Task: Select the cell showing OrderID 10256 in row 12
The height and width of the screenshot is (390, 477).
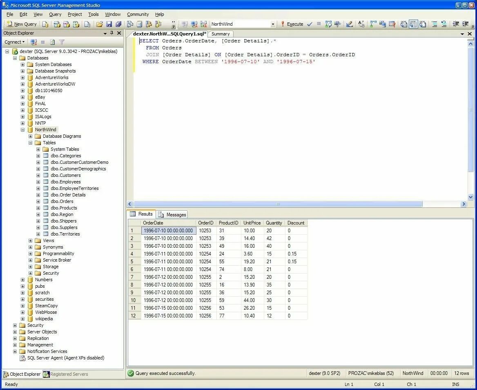Action: tap(207, 316)
